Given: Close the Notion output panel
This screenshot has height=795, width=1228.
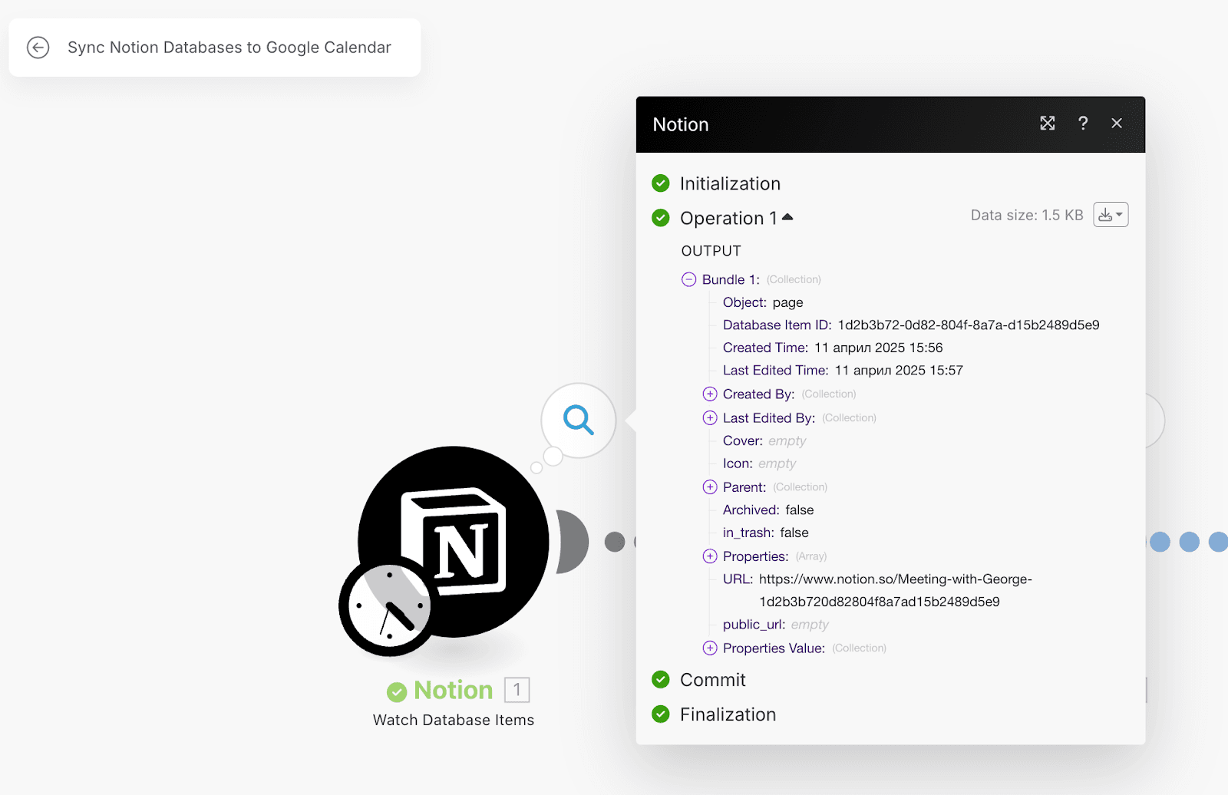Looking at the screenshot, I should coord(1117,124).
